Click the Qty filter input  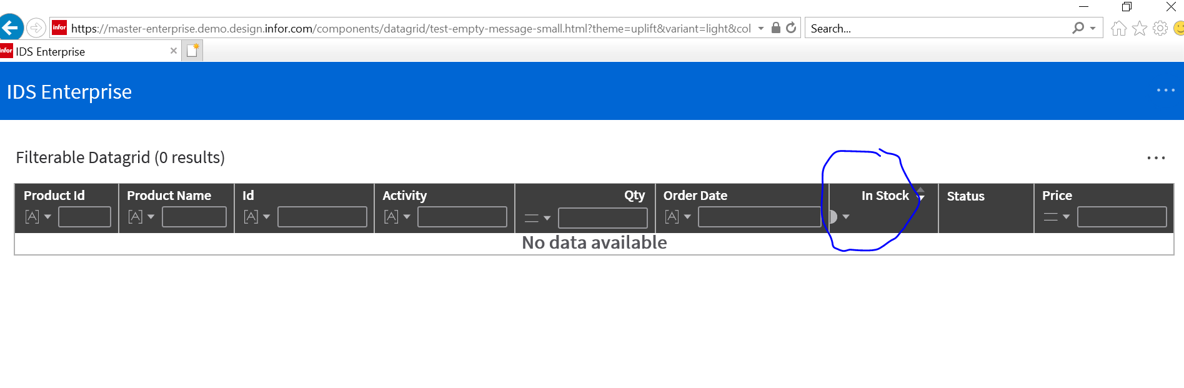[603, 217]
